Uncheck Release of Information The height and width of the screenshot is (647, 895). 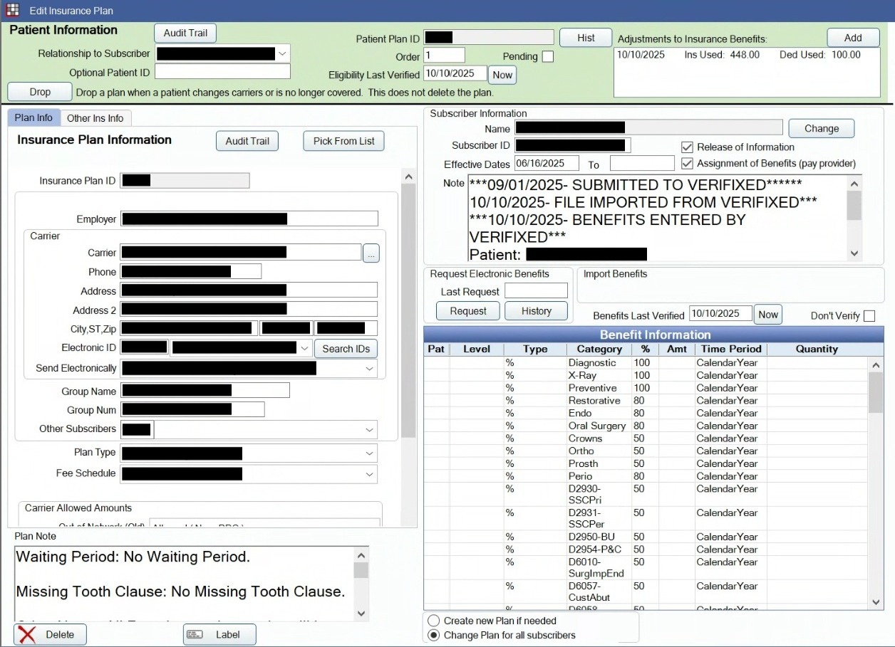pos(687,147)
